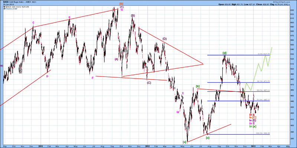Click the purple (D) wave label
This screenshot has width=297, height=148.
pyautogui.click(x=164, y=39)
